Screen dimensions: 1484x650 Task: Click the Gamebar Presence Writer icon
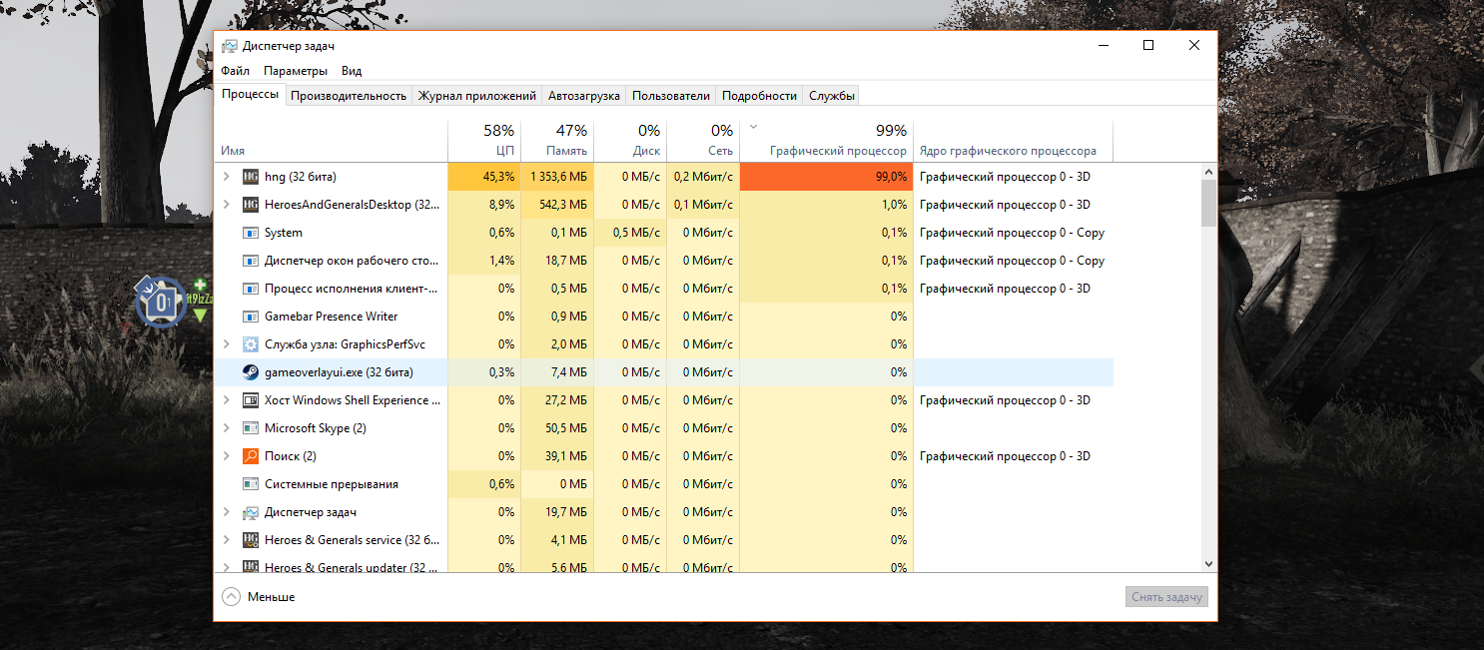tap(251, 317)
